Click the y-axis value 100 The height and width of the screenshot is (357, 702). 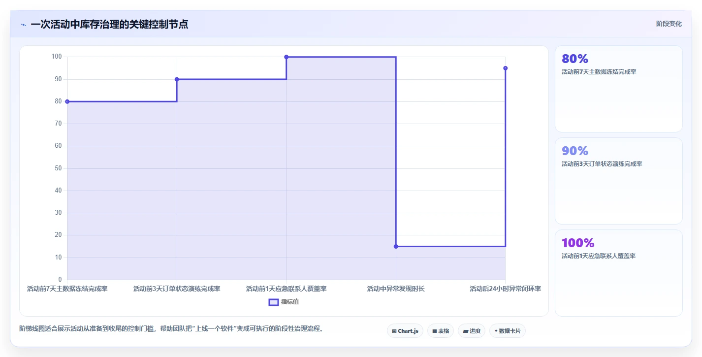pyautogui.click(x=57, y=57)
